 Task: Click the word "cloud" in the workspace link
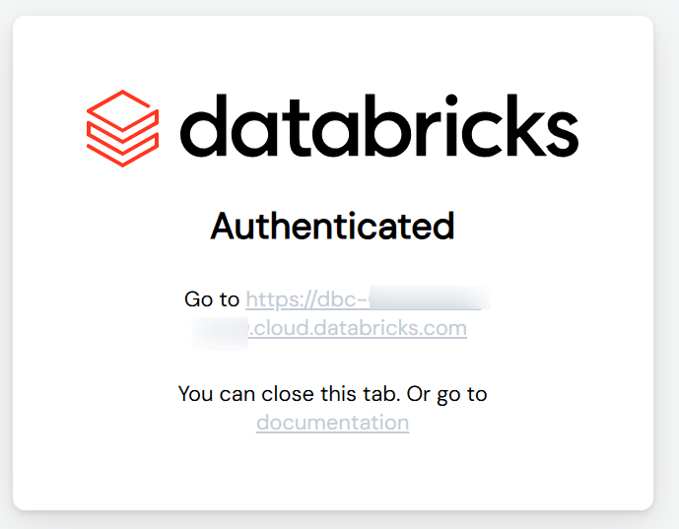pos(279,328)
